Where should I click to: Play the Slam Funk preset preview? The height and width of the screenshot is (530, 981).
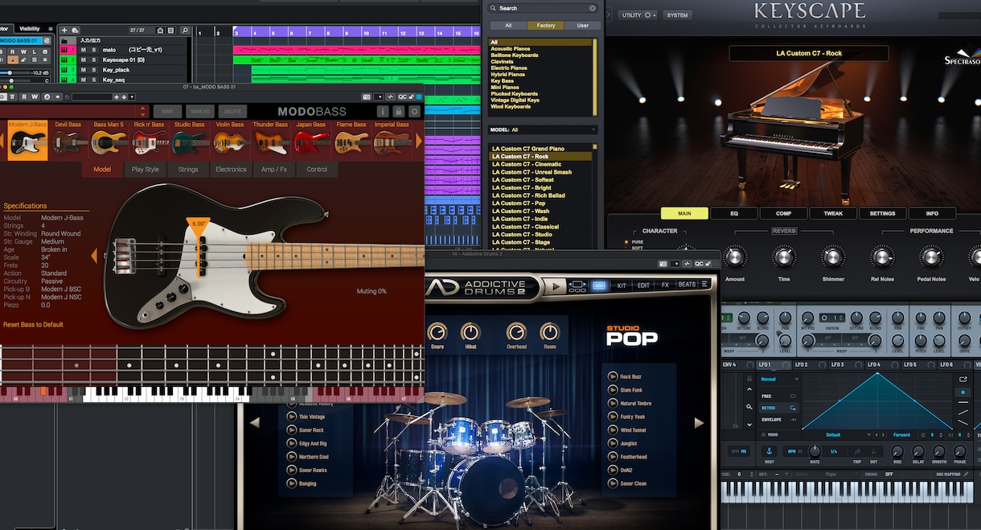(613, 390)
